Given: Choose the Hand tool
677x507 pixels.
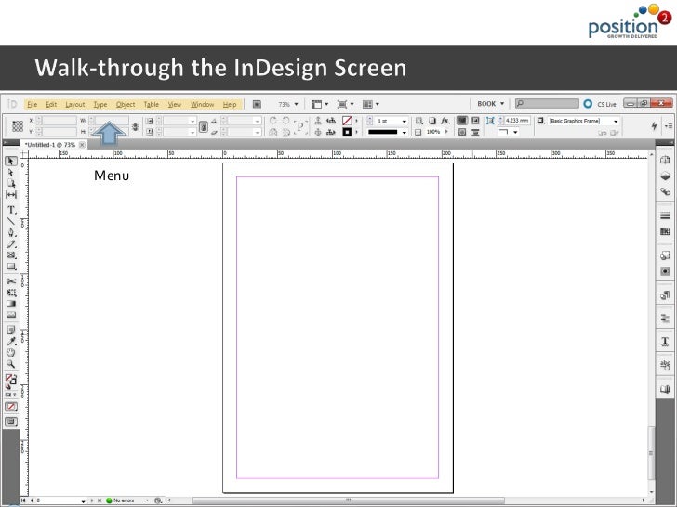Looking at the screenshot, I should pyautogui.click(x=11, y=353).
